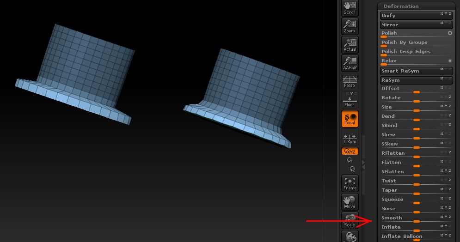
Task: Select the Zoom navigation icon
Action: (x=350, y=26)
